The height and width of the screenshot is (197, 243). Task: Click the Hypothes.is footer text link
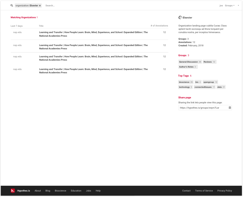point(23,191)
